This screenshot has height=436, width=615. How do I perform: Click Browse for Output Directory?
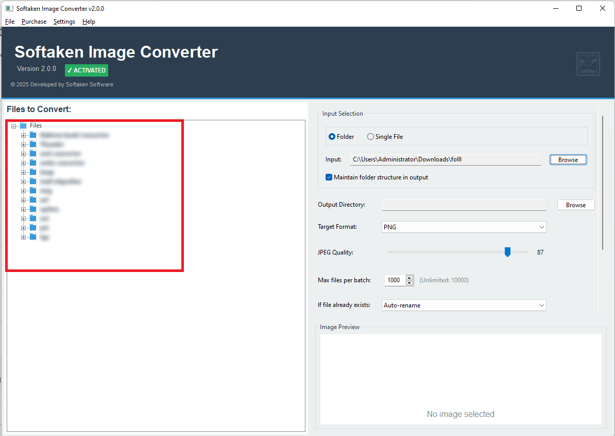[x=576, y=205]
